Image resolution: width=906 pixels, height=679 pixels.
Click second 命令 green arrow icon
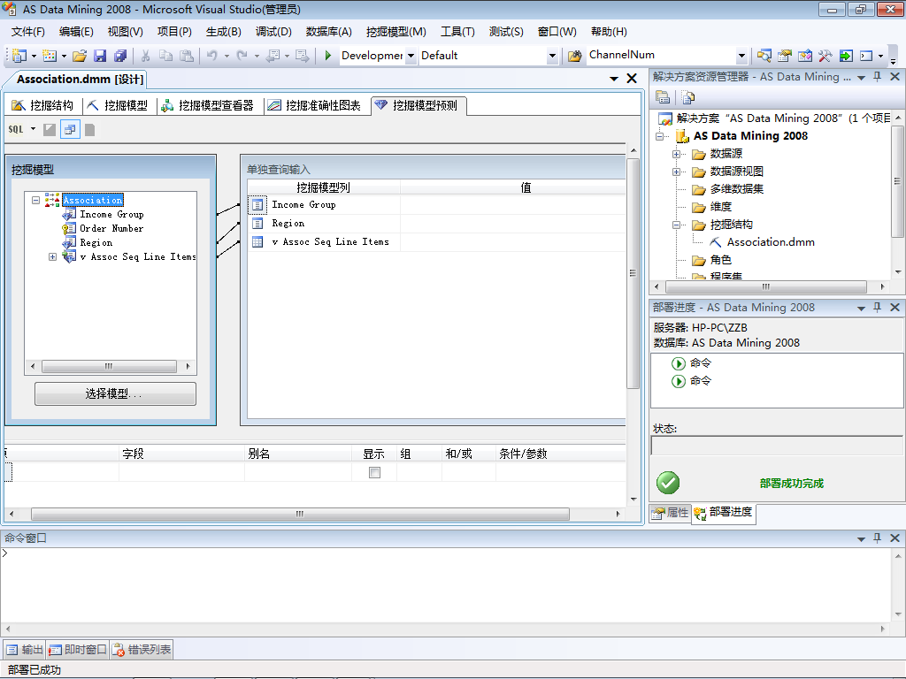point(679,381)
